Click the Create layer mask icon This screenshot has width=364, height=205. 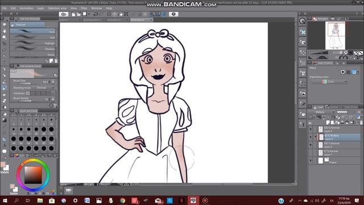352,122
